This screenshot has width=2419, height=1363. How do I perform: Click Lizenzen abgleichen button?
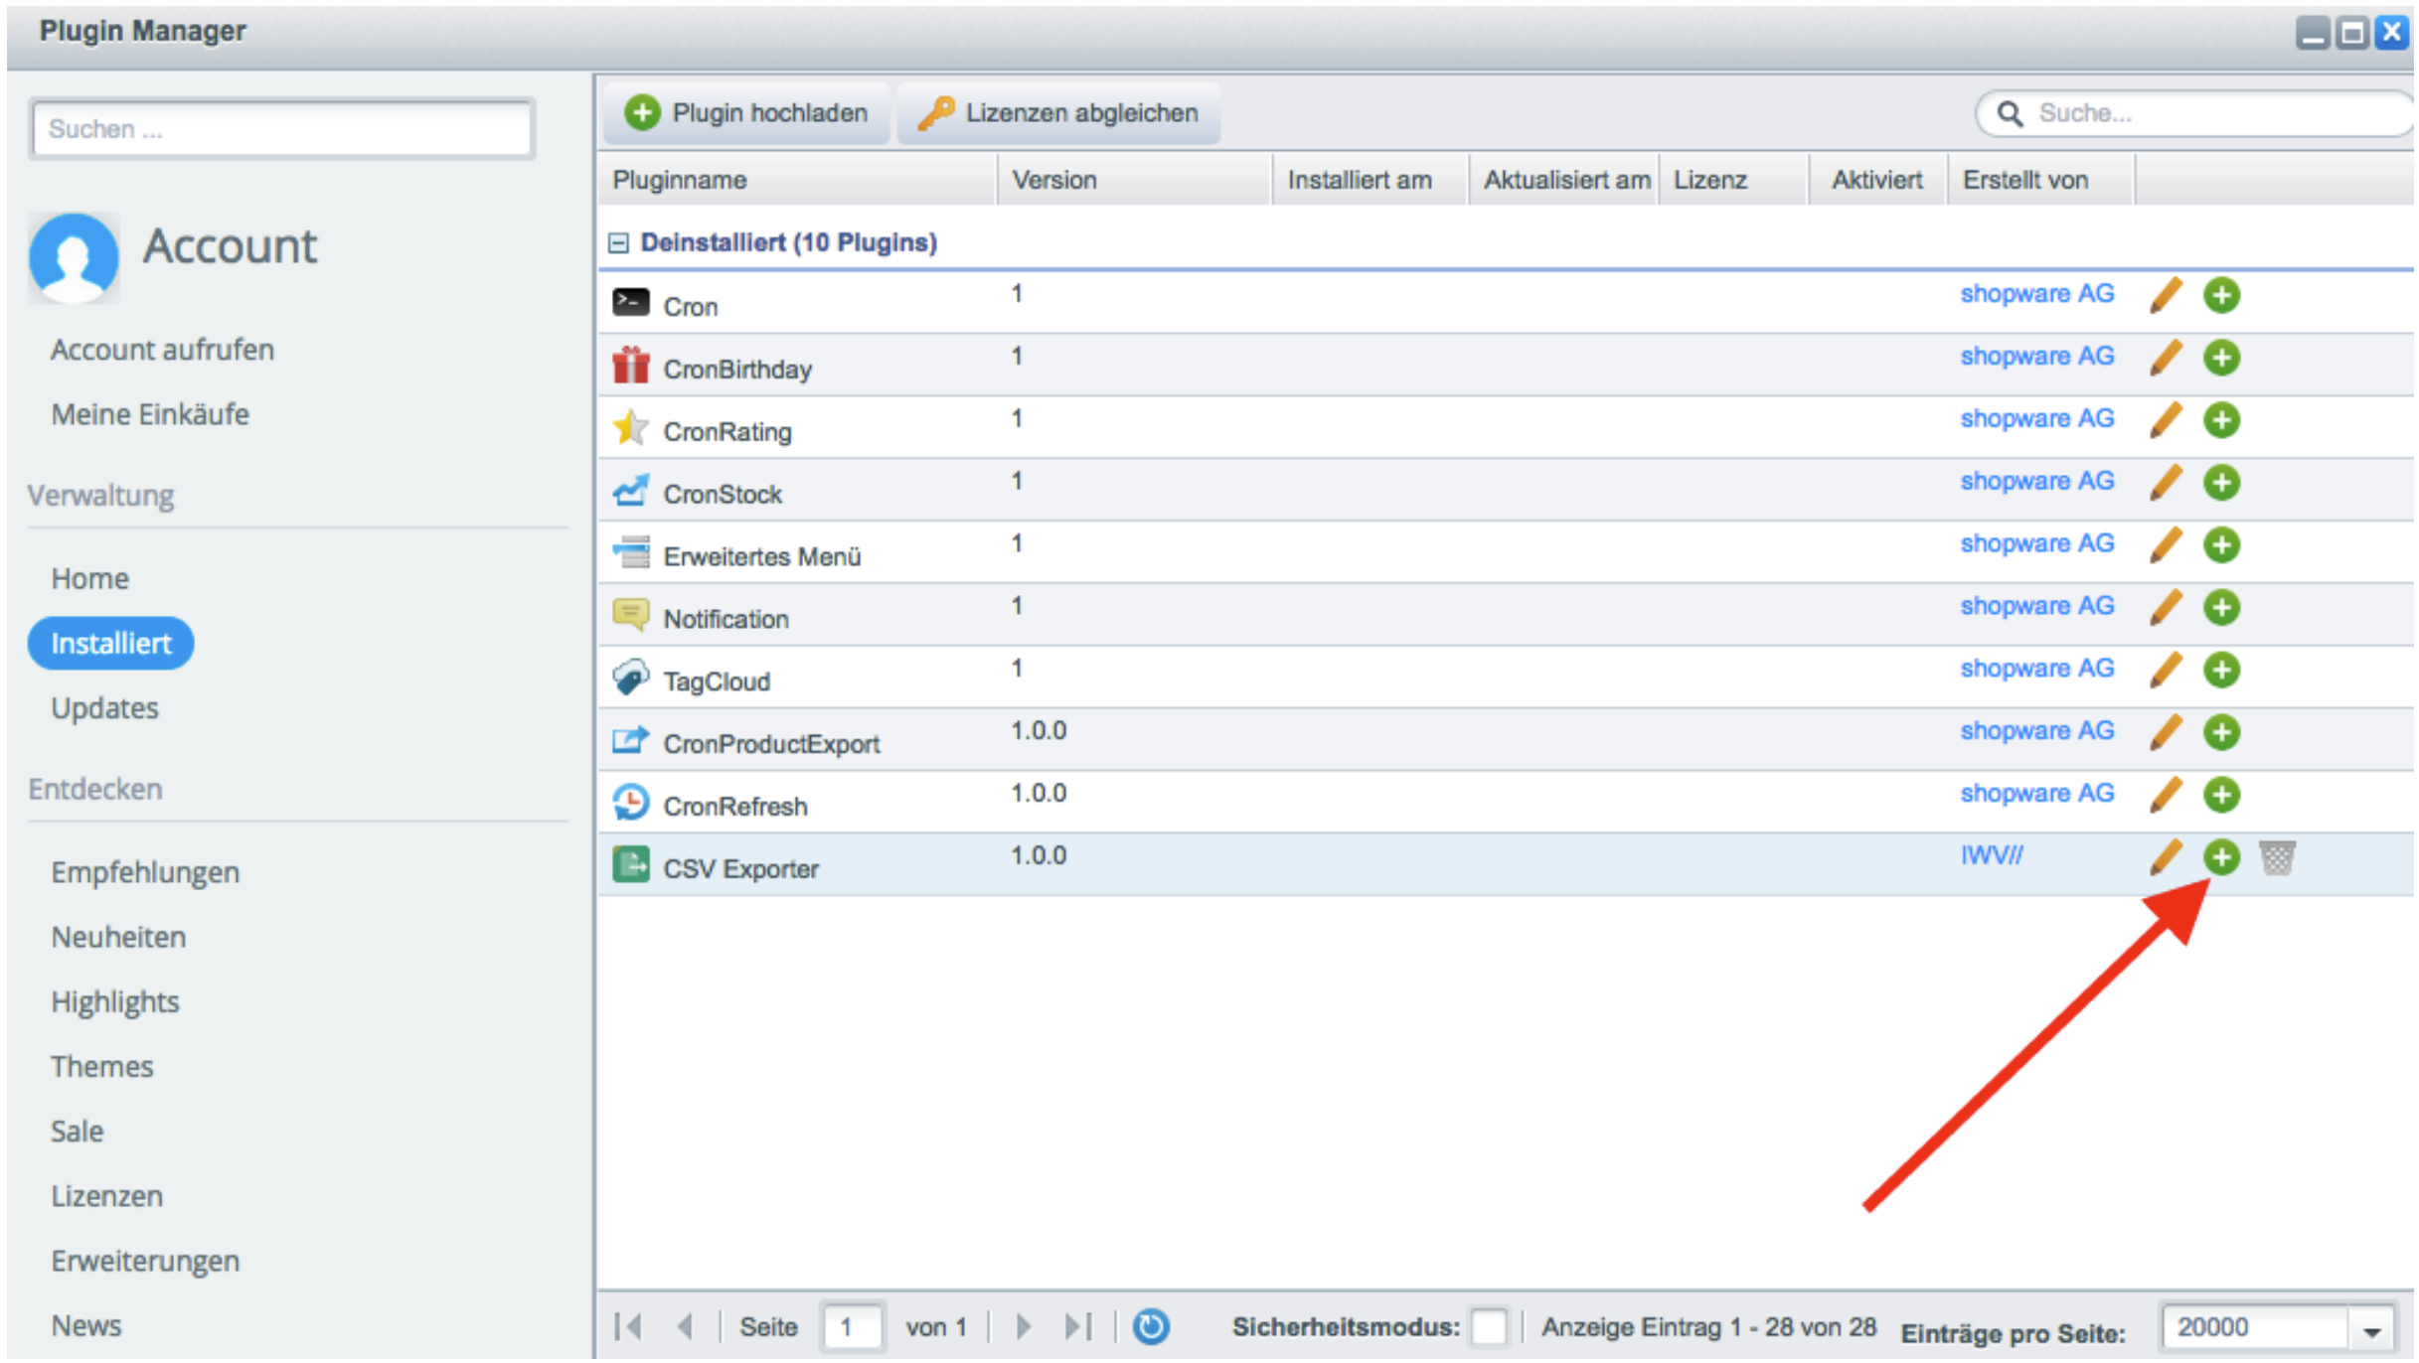coord(1058,113)
